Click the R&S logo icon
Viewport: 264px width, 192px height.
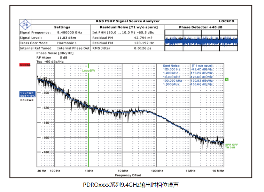tap(25, 25)
